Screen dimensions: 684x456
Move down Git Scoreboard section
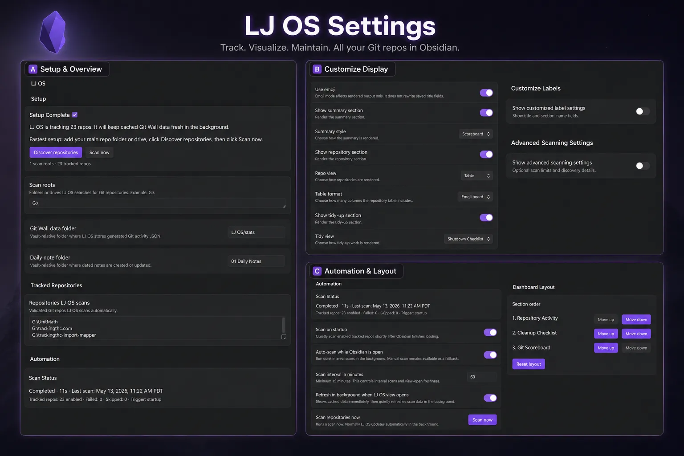636,348
